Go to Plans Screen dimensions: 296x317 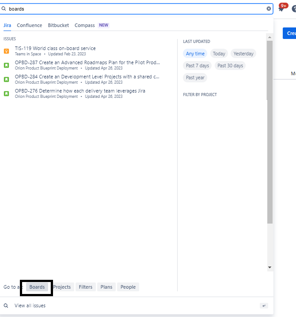coord(106,287)
